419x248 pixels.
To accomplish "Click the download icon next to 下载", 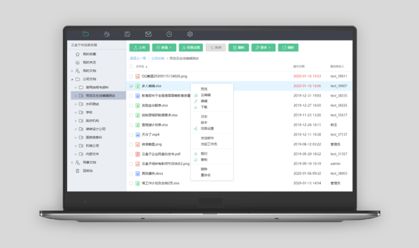I will click(x=195, y=107).
